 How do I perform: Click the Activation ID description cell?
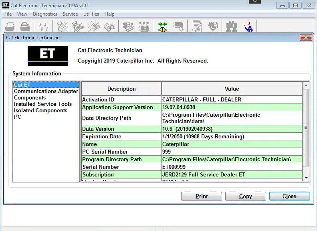[121, 99]
